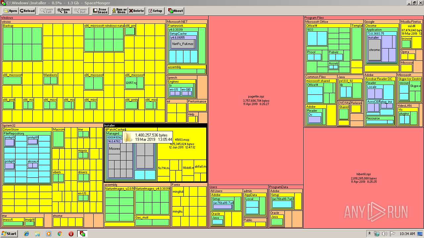Select the NetFx_Full.mzz file block
424x238 pixels.
(x=183, y=44)
